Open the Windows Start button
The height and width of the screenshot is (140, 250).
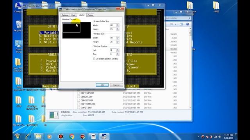pyautogui.click(x=17, y=136)
